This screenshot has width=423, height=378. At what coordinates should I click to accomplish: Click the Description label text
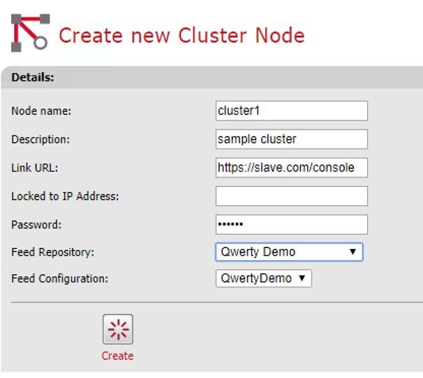[x=40, y=139]
